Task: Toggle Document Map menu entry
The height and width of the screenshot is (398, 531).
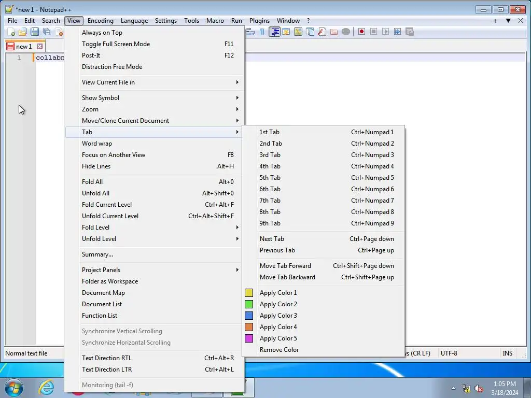Action: point(155,293)
